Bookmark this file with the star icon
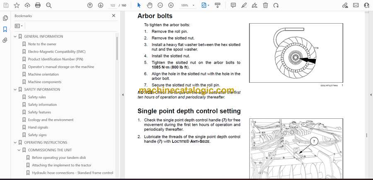The height and width of the screenshot is (180, 373). (x=17, y=5)
